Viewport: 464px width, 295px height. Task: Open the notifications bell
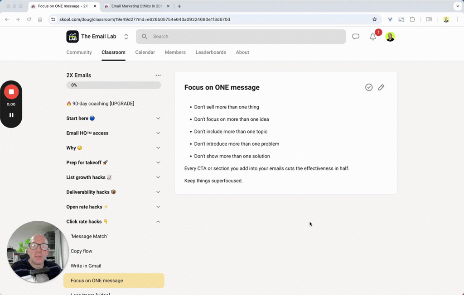tap(373, 37)
